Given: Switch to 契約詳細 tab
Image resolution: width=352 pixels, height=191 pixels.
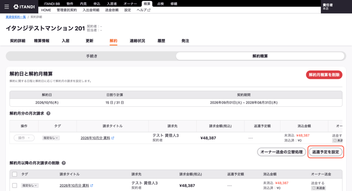Looking at the screenshot, I should point(18,41).
